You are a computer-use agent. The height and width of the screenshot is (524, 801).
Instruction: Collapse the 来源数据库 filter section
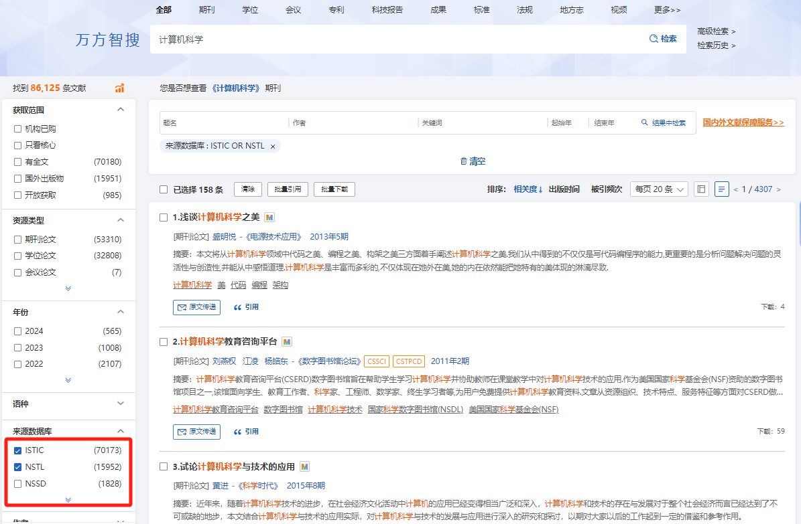point(121,431)
